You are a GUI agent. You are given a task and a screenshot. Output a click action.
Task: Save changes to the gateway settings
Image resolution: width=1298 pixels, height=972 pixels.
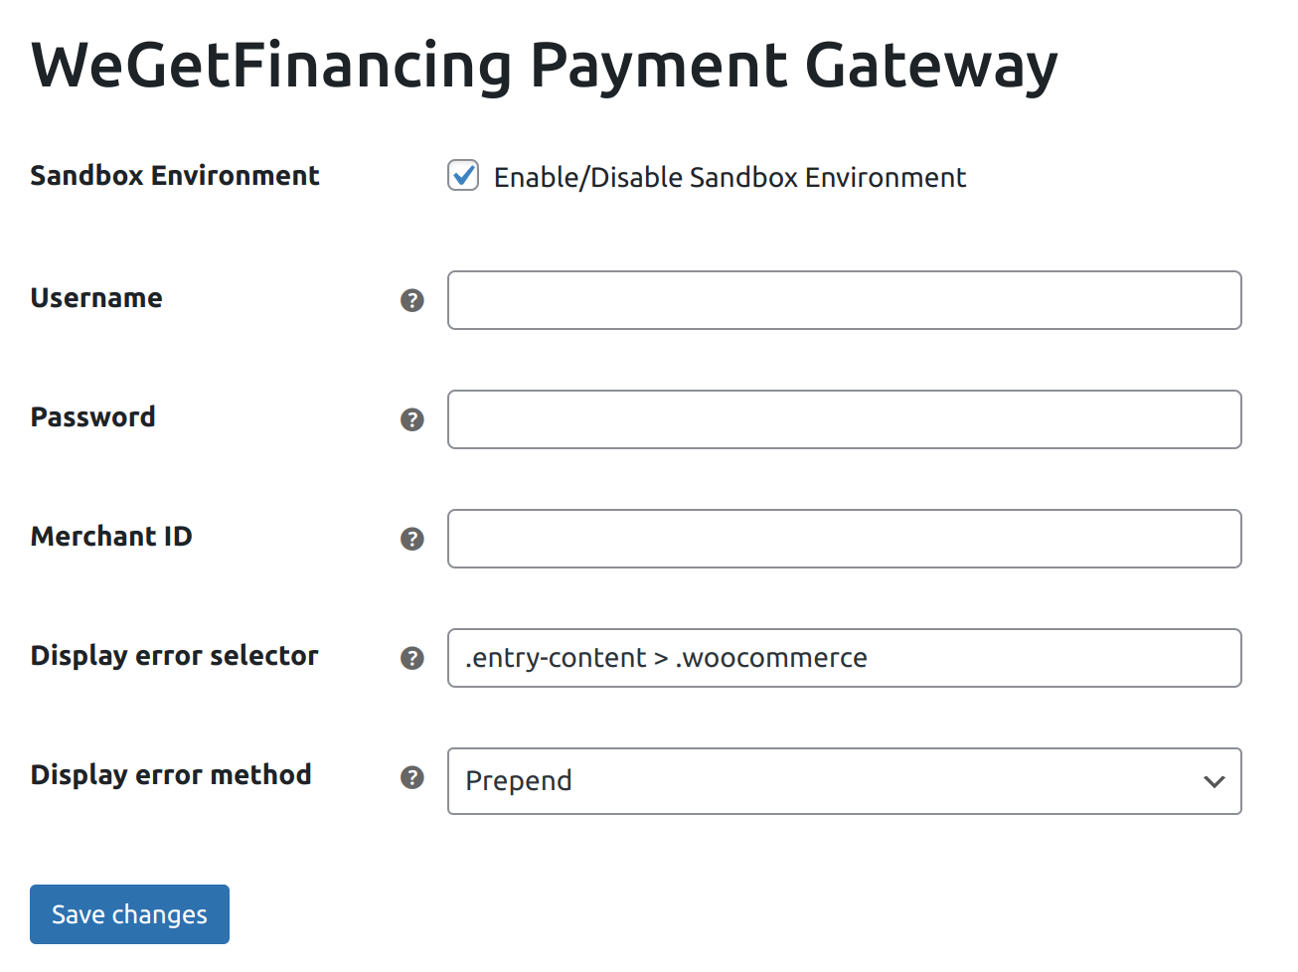(129, 914)
